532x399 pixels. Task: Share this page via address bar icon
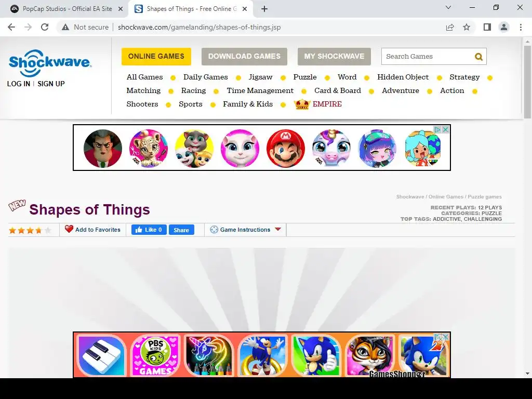point(450,27)
